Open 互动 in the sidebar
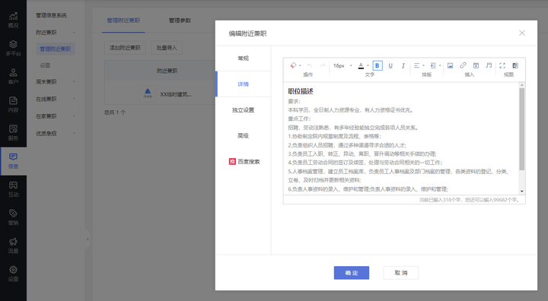 pos(13,189)
